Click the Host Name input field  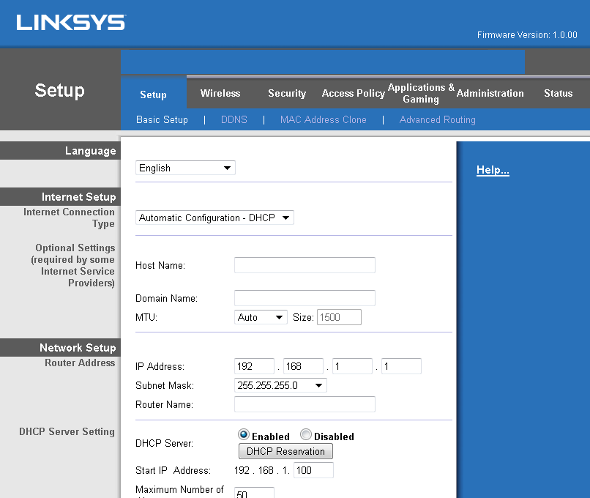pyautogui.click(x=305, y=265)
